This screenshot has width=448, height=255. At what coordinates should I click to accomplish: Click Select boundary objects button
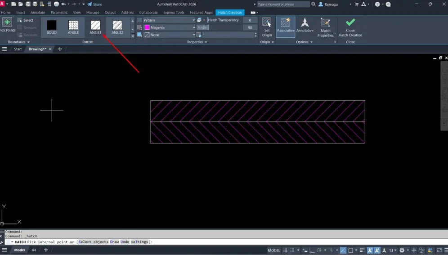tap(26, 20)
